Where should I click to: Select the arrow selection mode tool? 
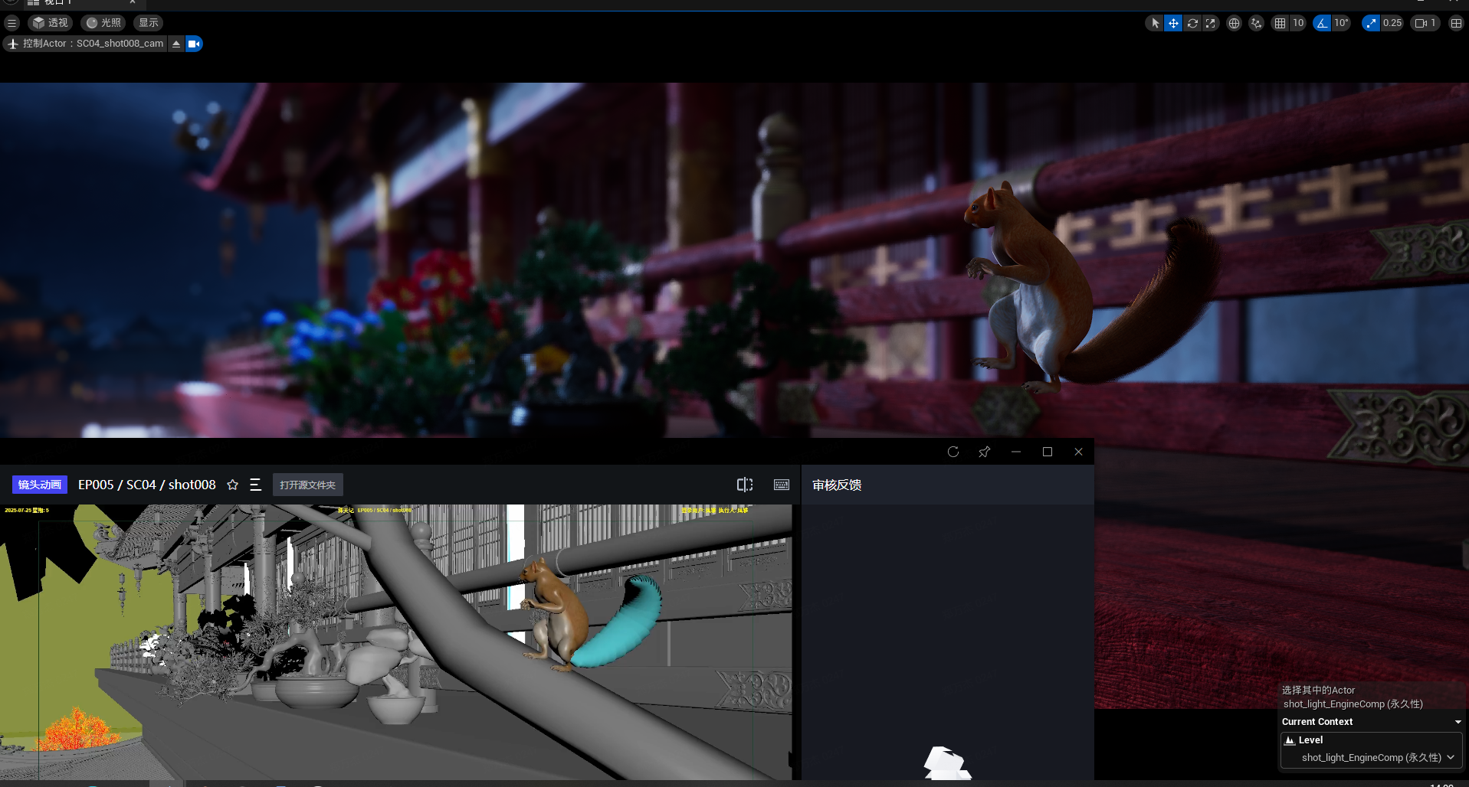(x=1155, y=23)
